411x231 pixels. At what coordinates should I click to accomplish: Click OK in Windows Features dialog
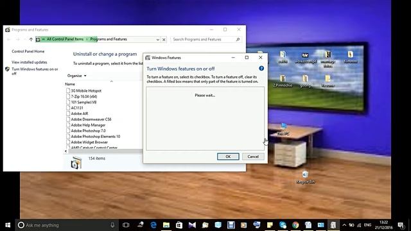click(x=228, y=157)
